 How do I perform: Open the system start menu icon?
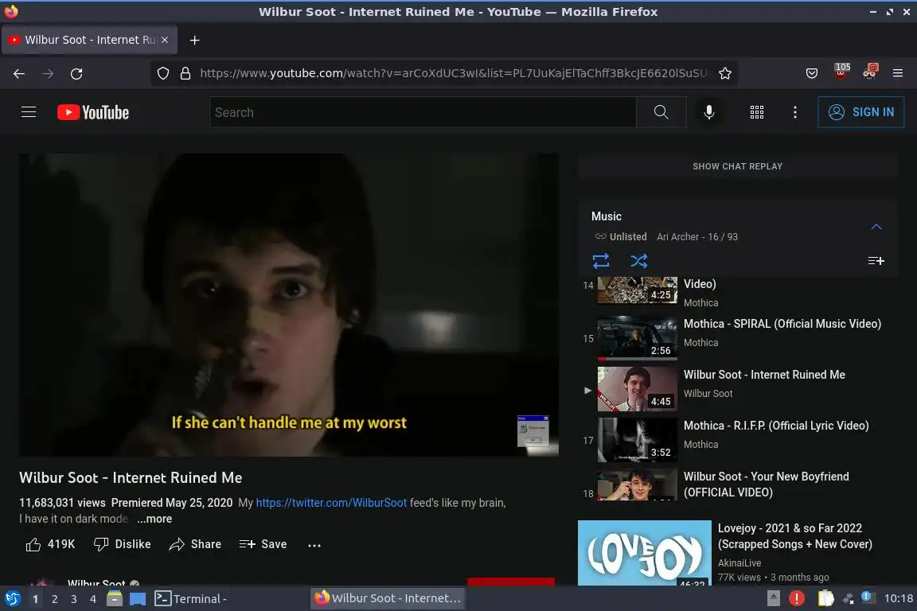pos(12,598)
